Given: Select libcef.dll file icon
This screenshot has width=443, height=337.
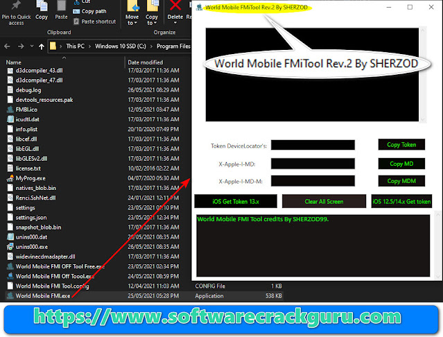Looking at the screenshot, I should coord(10,139).
